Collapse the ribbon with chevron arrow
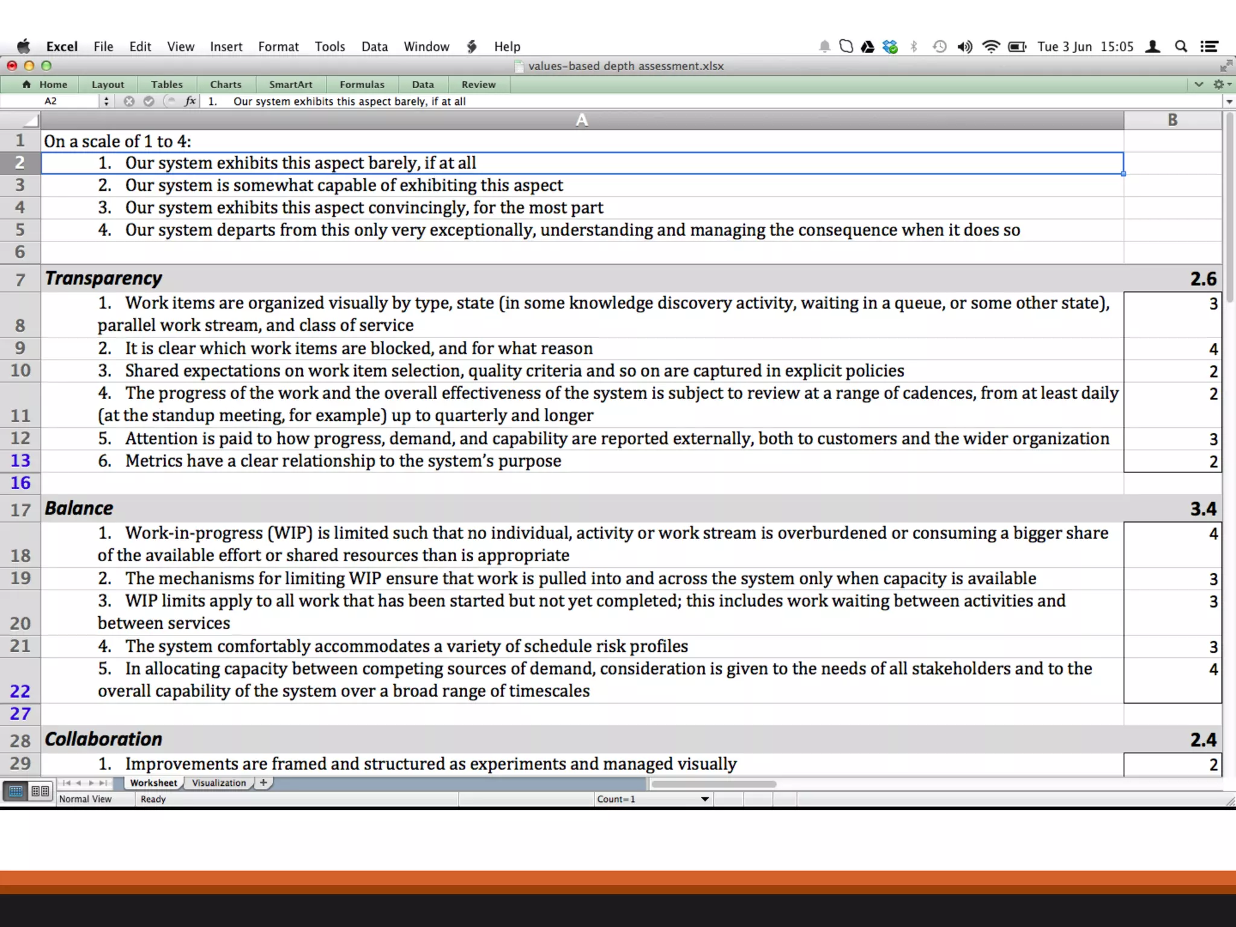 click(1199, 84)
